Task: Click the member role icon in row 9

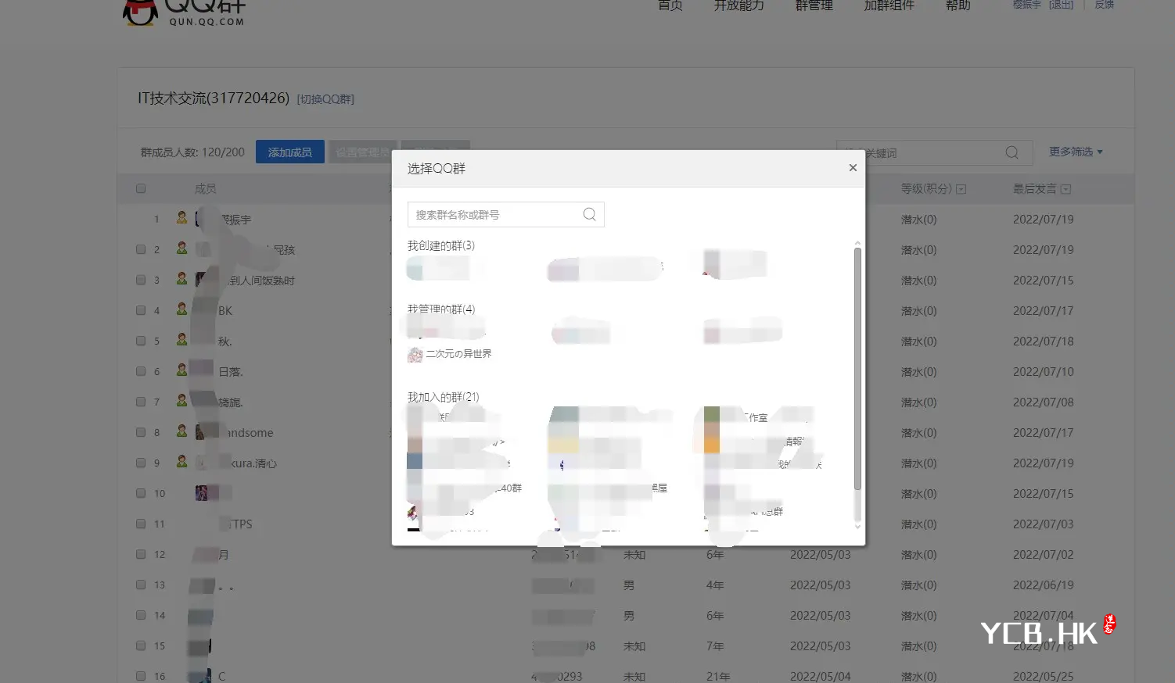Action: click(181, 462)
